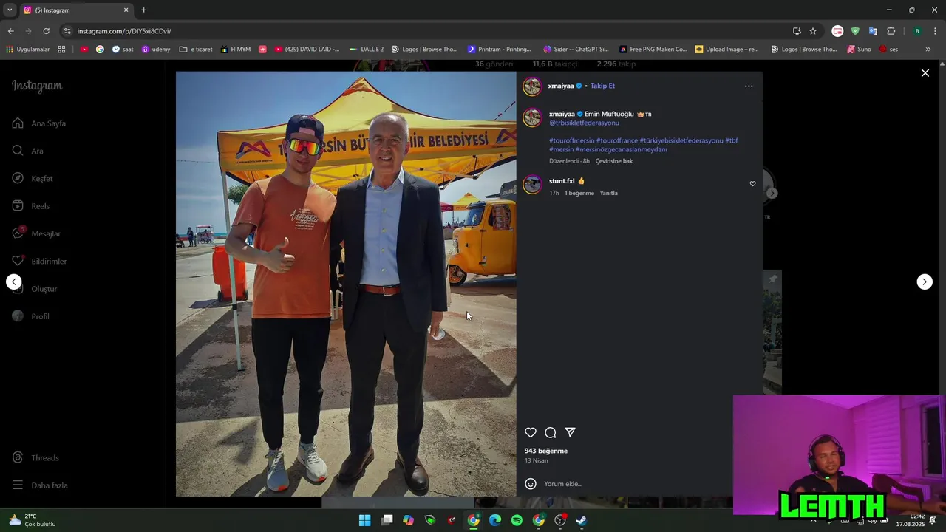Viewport: 946px width, 532px height.
Task: Open stunt.fxl commenter profile
Action: pyautogui.click(x=562, y=181)
